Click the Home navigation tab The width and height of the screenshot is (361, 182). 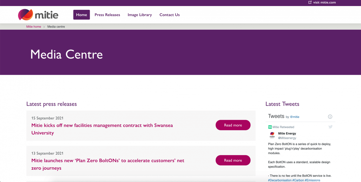(81, 15)
